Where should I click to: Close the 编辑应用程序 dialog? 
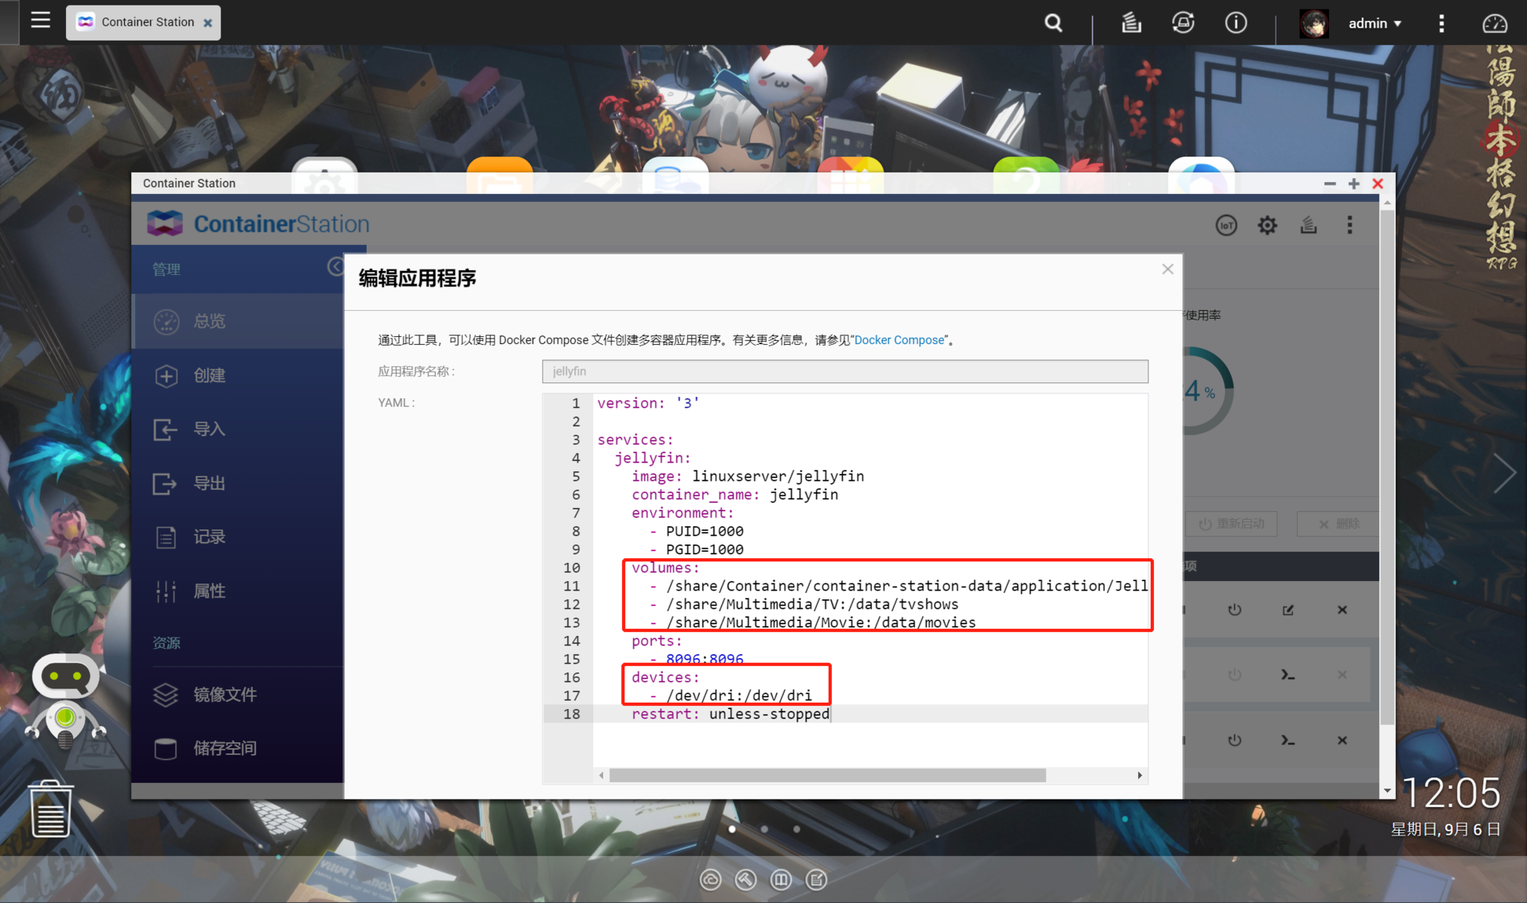[x=1167, y=269]
